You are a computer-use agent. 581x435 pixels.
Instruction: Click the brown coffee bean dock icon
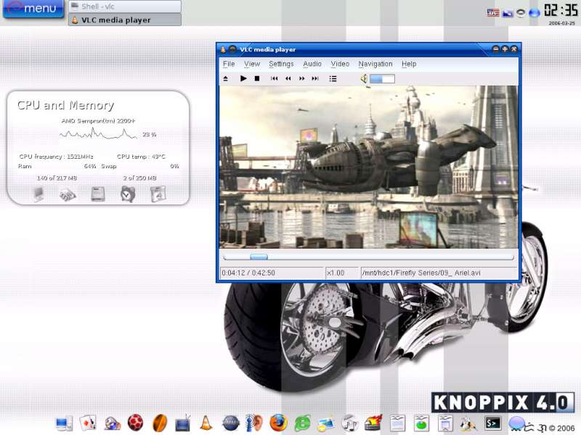tap(160, 423)
